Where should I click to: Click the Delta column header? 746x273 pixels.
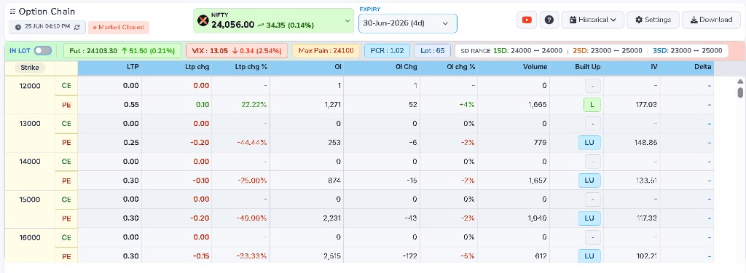click(702, 68)
